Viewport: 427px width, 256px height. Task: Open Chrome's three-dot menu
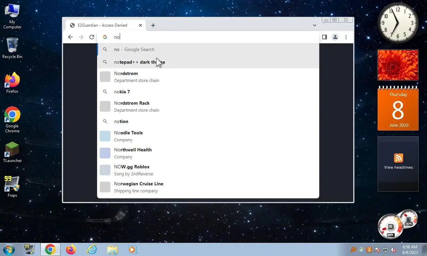tap(346, 37)
